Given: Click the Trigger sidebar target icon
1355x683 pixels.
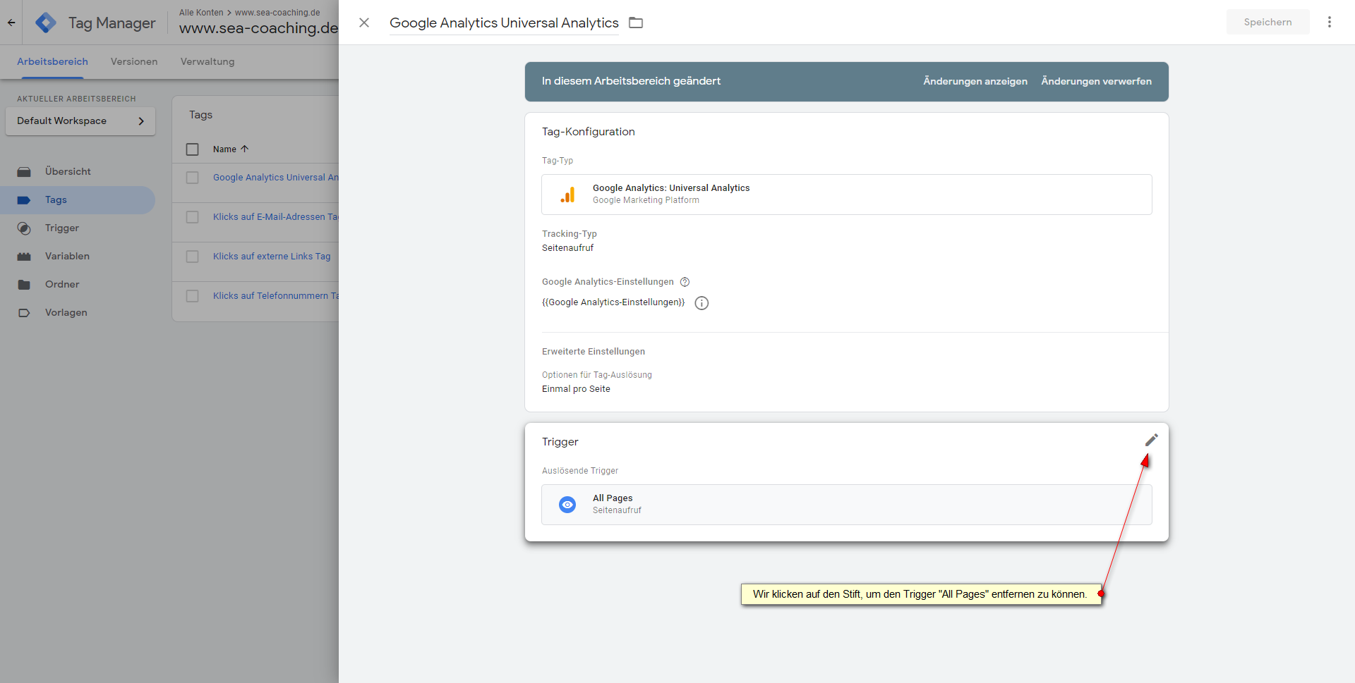Looking at the screenshot, I should (x=24, y=228).
